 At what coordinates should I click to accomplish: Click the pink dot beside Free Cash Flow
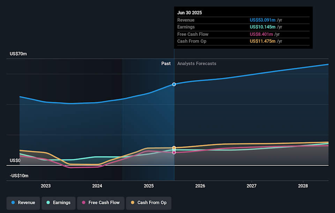tap(84, 203)
